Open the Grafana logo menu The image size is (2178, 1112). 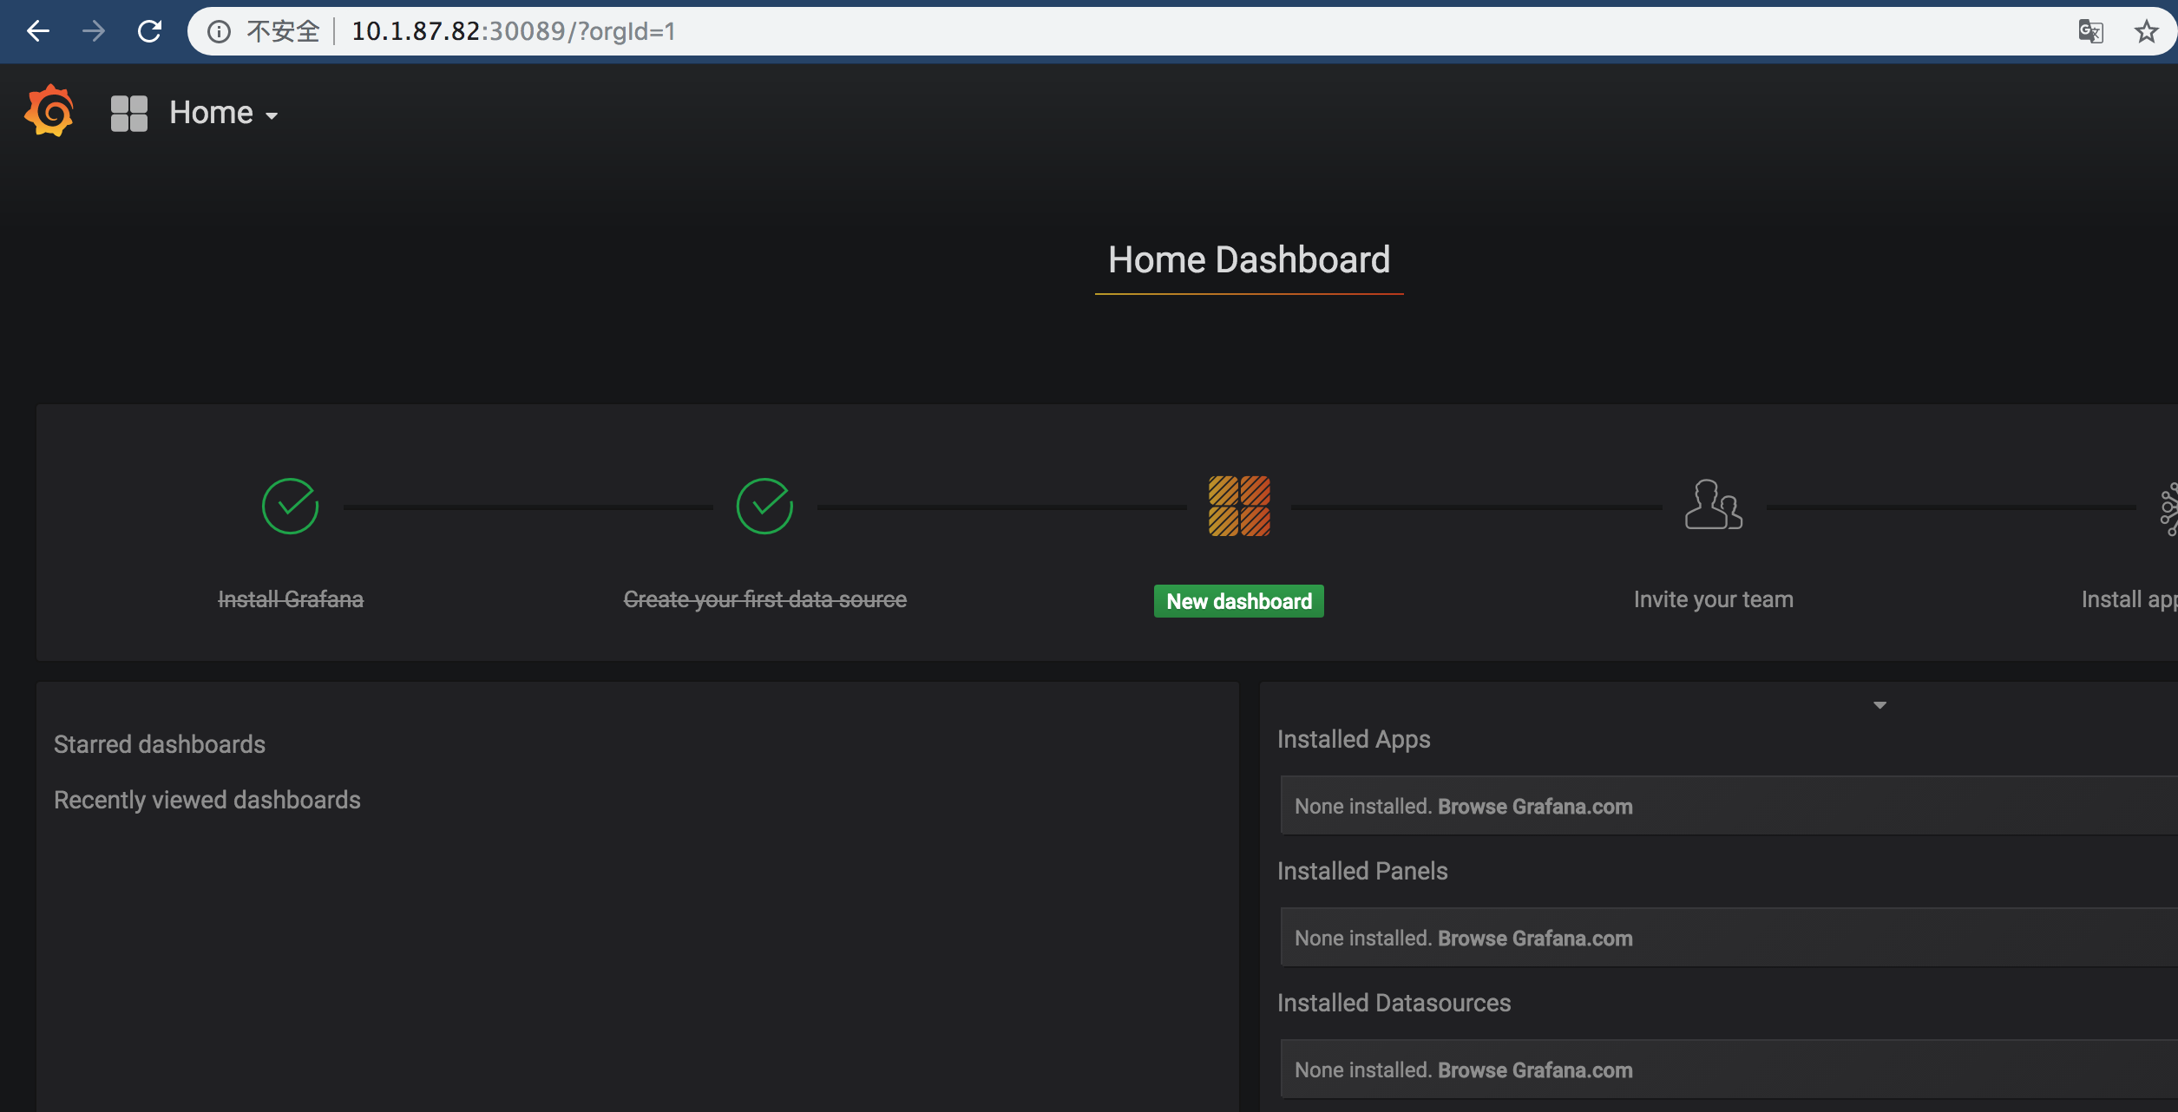pos(49,111)
